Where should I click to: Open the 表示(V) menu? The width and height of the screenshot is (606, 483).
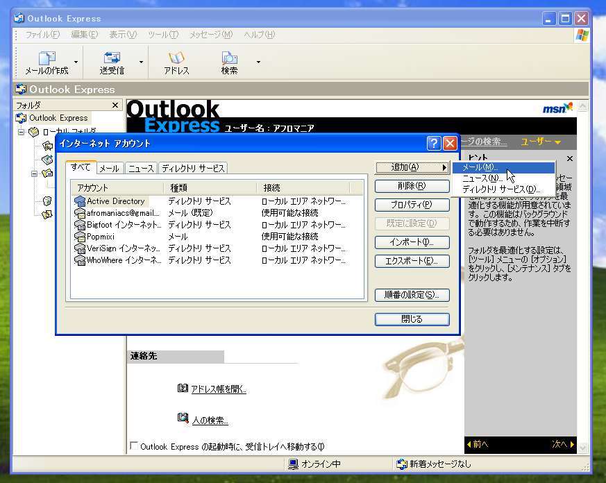point(123,35)
